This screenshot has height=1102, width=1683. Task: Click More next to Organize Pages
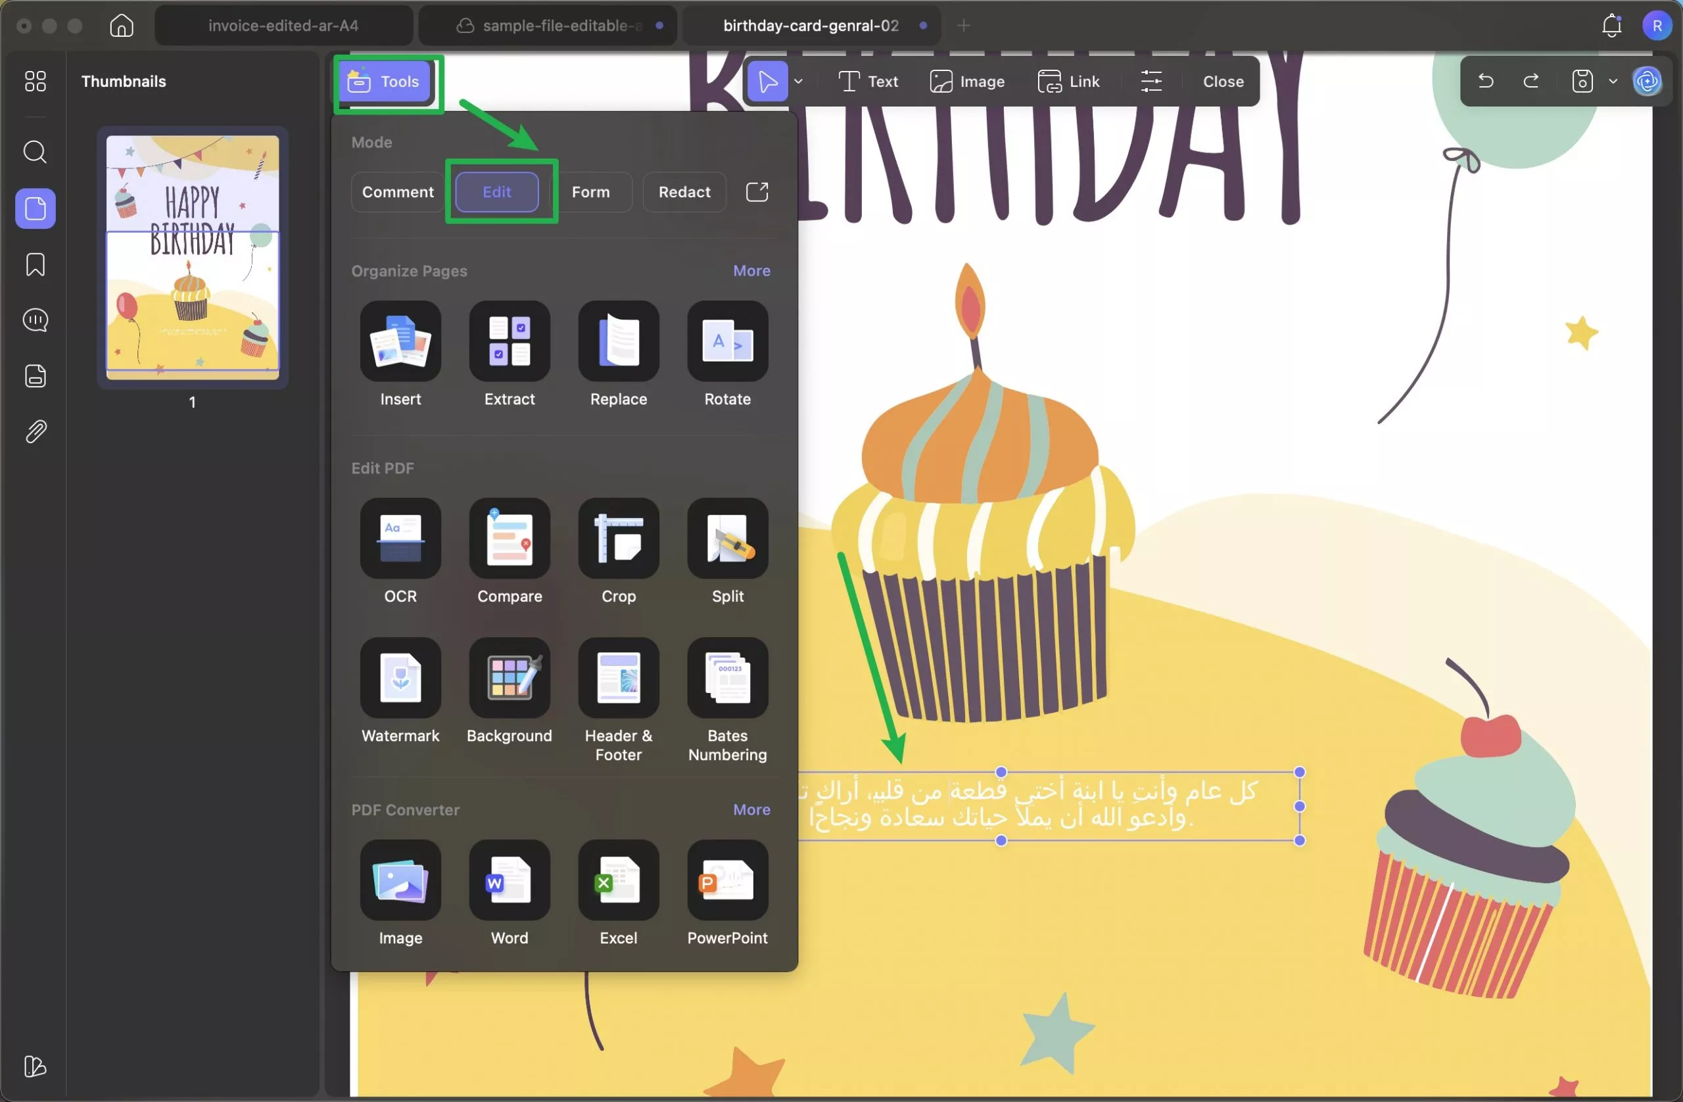751,271
